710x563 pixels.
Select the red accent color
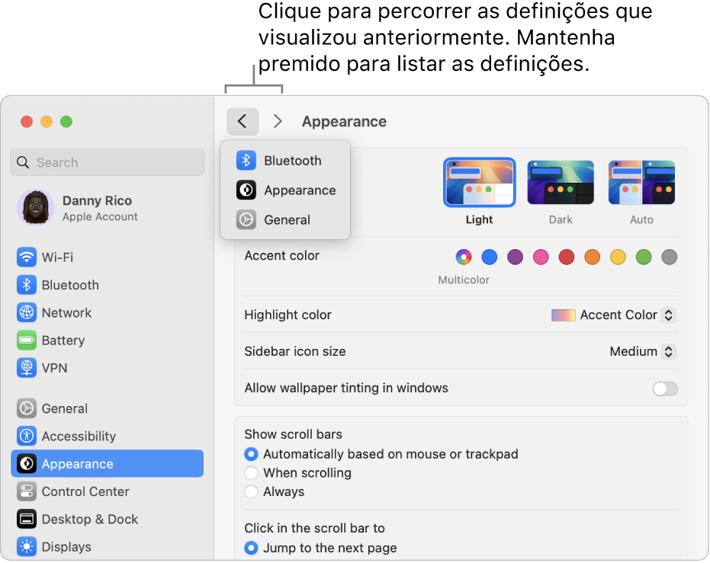coord(567,258)
